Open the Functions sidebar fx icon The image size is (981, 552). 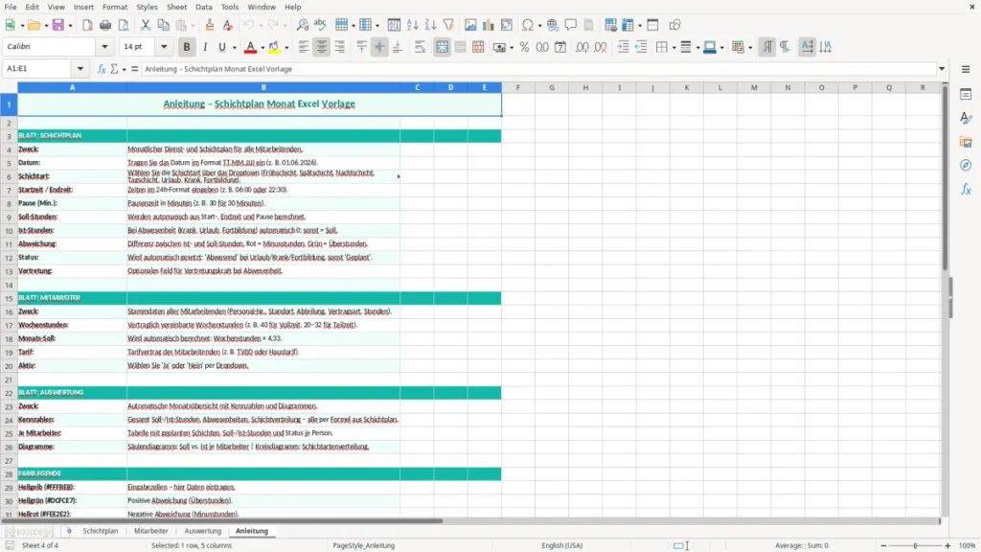pos(966,190)
